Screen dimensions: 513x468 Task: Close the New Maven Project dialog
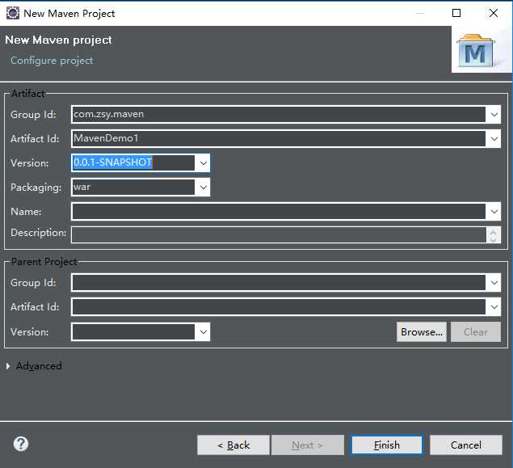(x=494, y=13)
